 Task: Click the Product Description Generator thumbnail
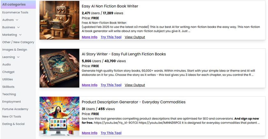[x=59, y=116]
